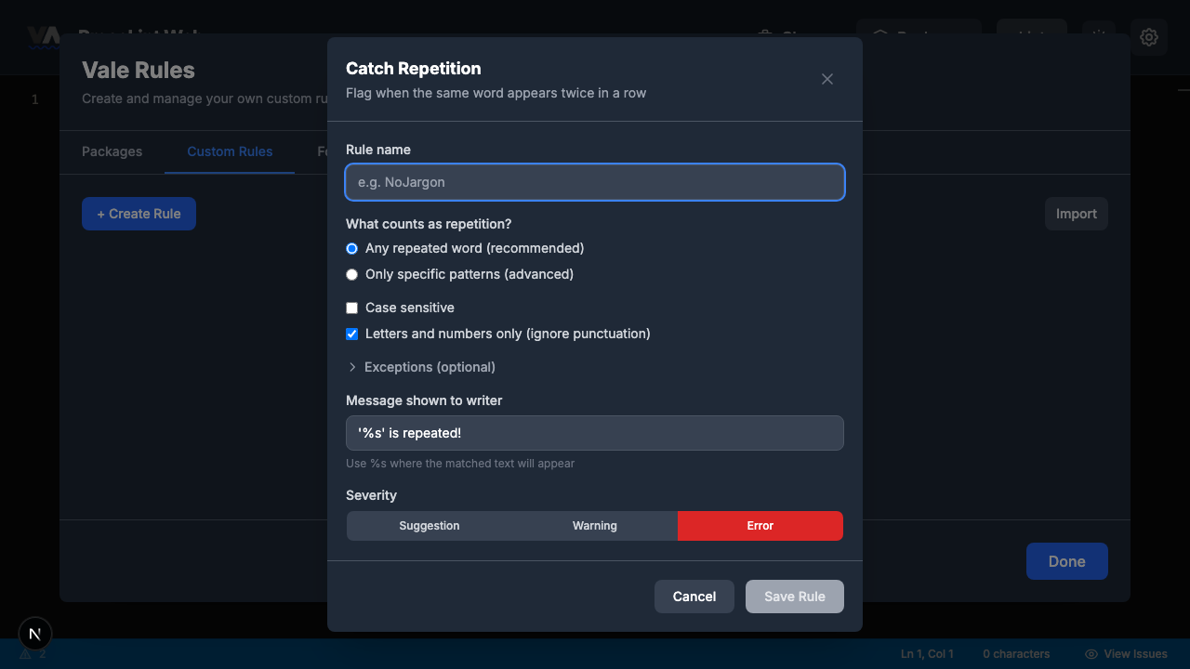Open the Custom Rules tab
Image resolution: width=1190 pixels, height=669 pixels.
(x=230, y=151)
